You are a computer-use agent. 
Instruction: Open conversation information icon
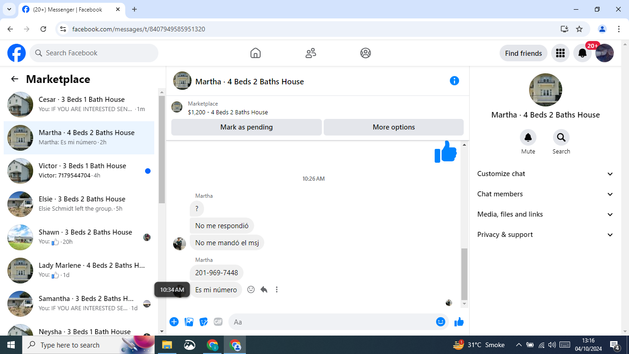454,81
